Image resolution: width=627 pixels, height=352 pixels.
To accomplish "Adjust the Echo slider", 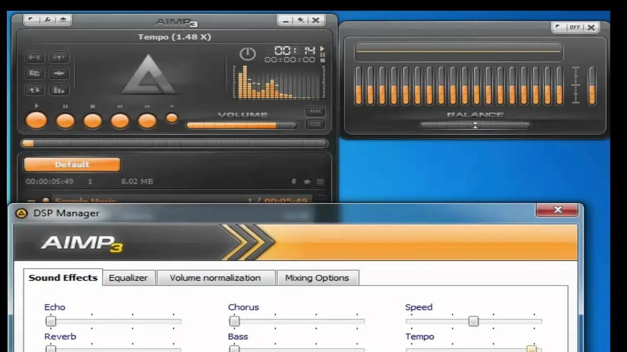I will click(113, 321).
